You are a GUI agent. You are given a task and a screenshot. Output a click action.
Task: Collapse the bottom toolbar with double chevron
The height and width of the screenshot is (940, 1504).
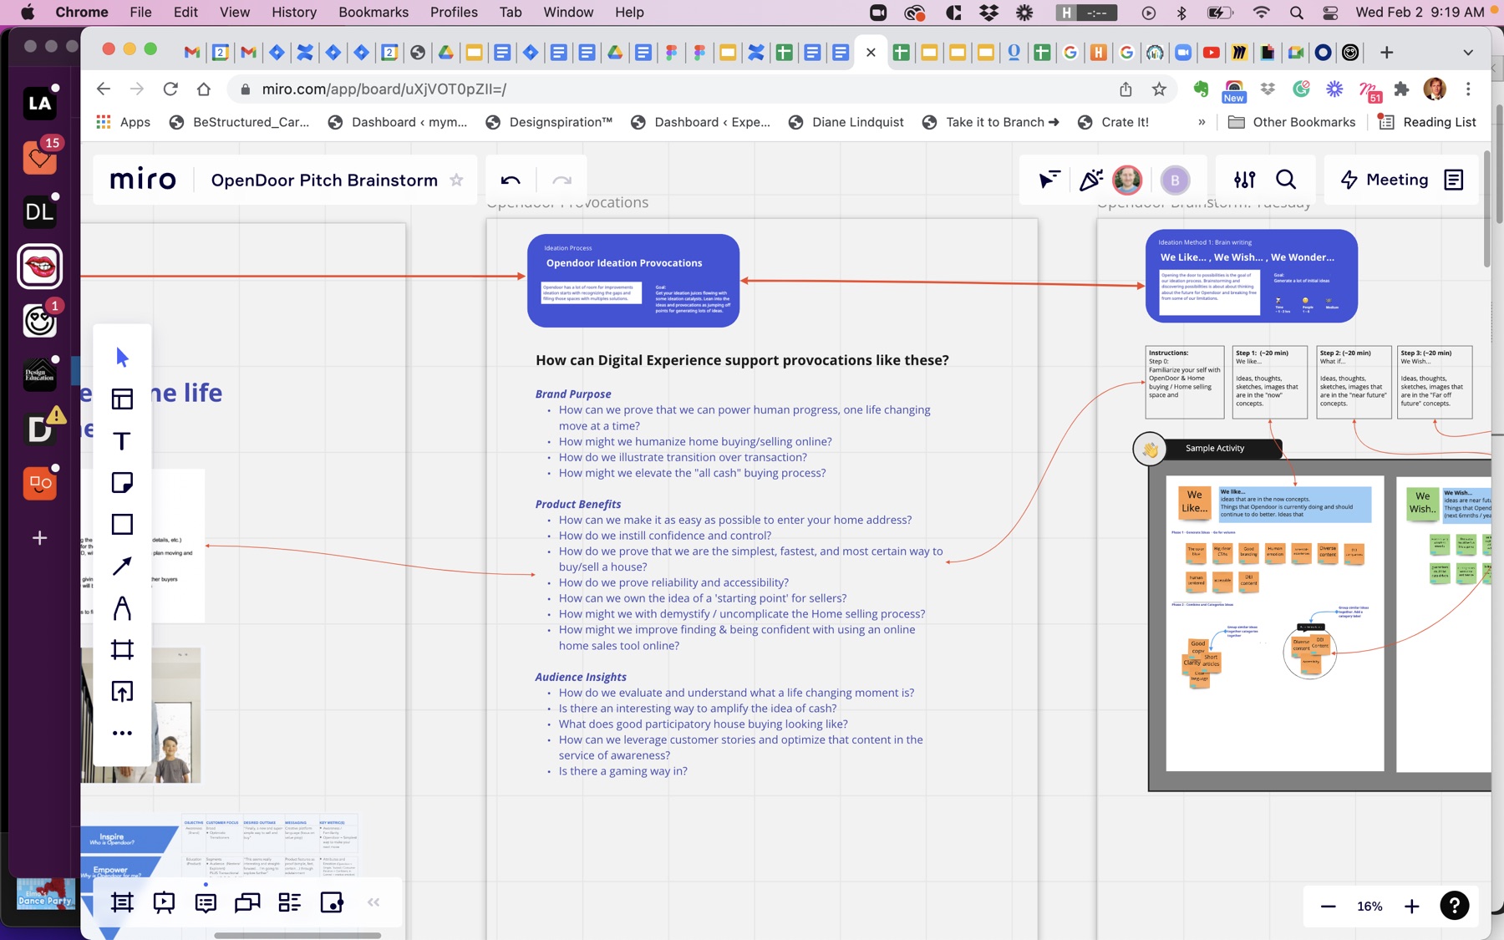coord(373,902)
